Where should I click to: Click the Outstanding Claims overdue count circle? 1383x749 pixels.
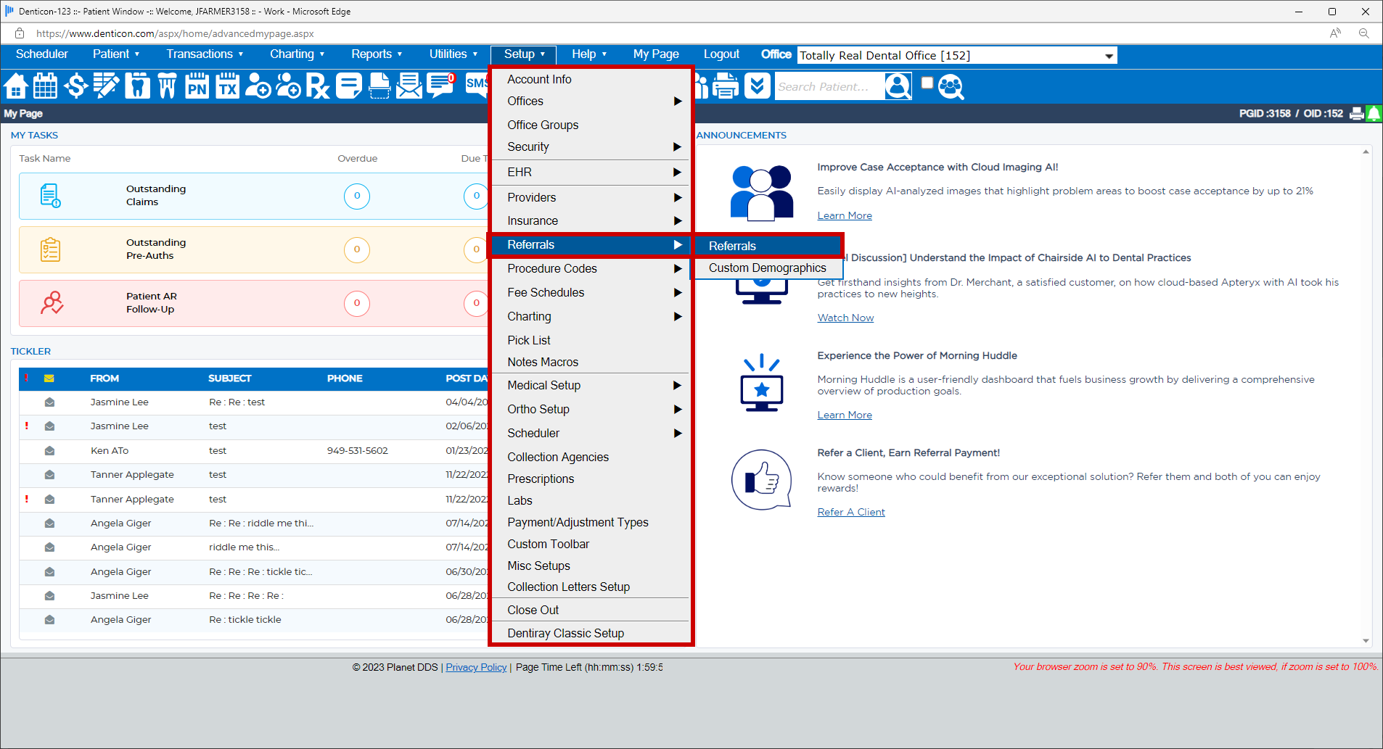[357, 196]
